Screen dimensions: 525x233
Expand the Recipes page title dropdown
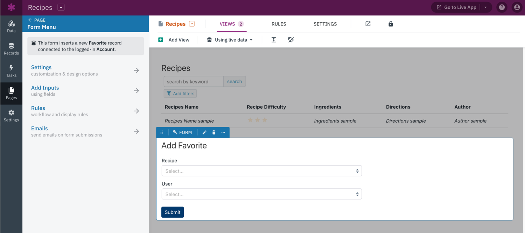[191, 24]
